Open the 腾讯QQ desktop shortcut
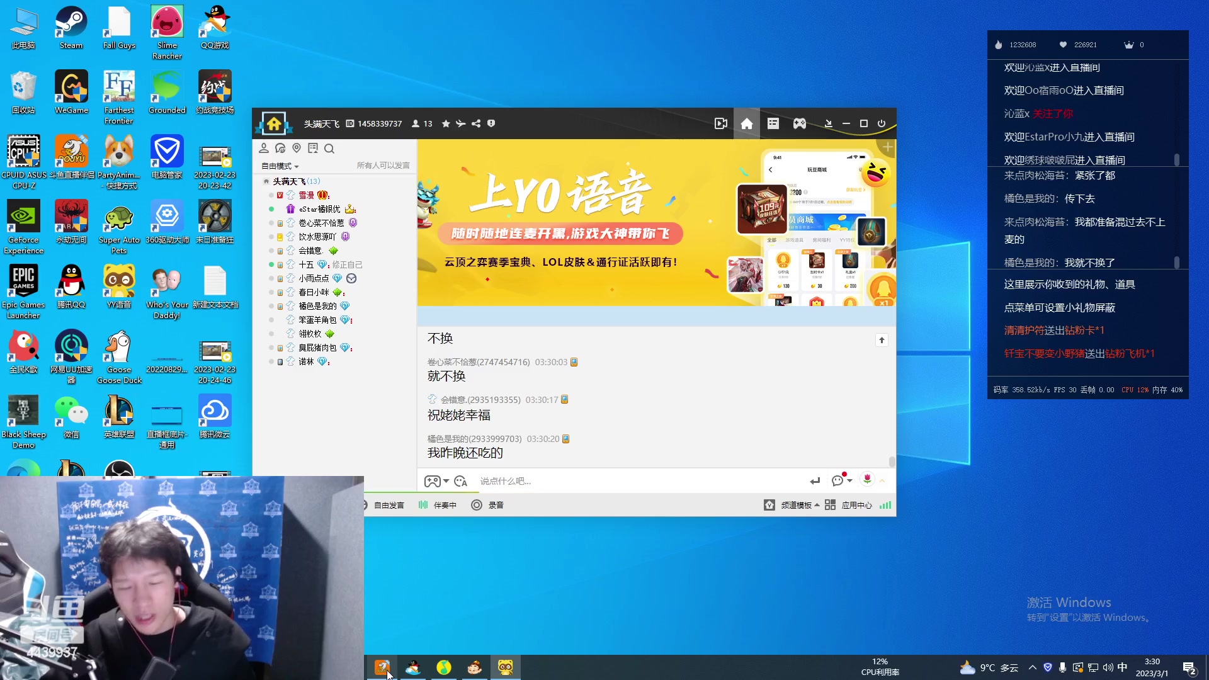The width and height of the screenshot is (1209, 680). point(71,286)
